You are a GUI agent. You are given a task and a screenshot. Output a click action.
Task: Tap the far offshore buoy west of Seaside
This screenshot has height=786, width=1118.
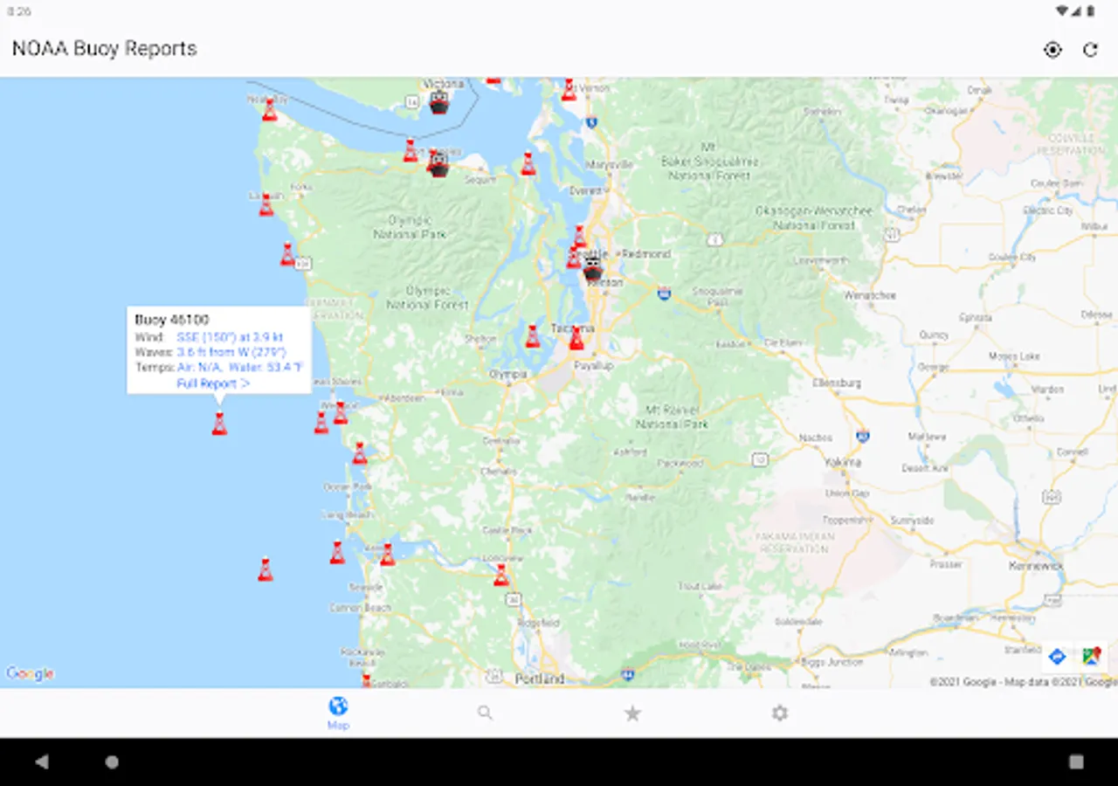click(266, 570)
